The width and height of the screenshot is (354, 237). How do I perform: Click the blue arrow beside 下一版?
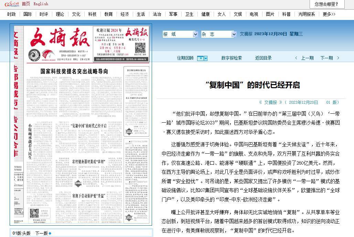click(50, 233)
